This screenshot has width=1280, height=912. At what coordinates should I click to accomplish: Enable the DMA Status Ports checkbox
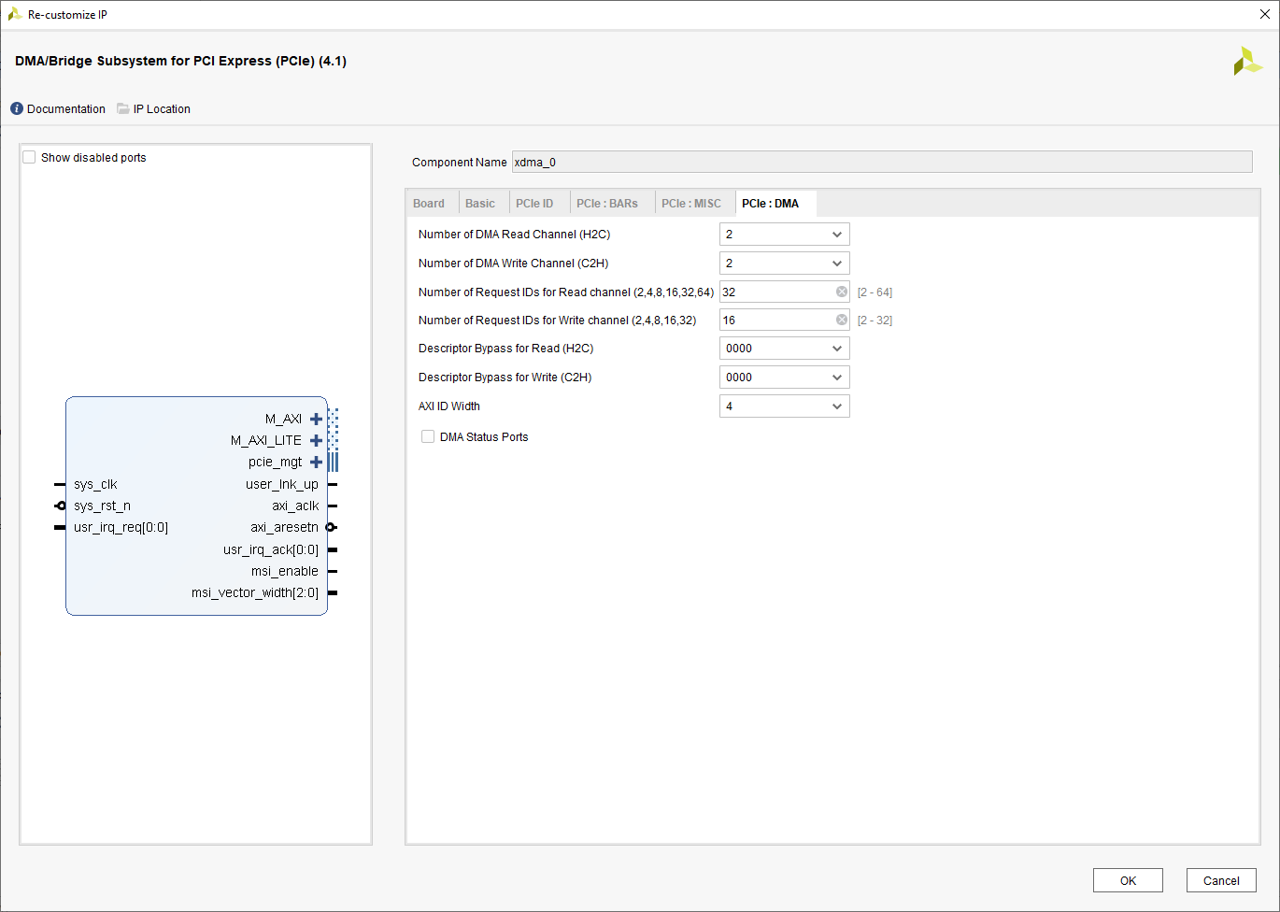[x=428, y=437]
